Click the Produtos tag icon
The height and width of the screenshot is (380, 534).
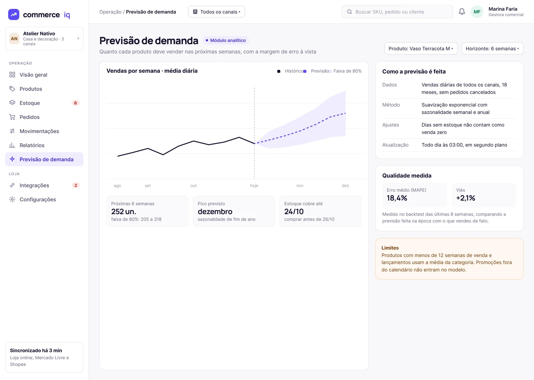[x=12, y=89]
